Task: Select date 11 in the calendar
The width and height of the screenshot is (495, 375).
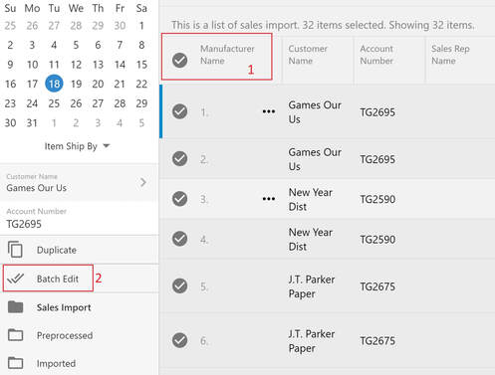Action: [54, 65]
